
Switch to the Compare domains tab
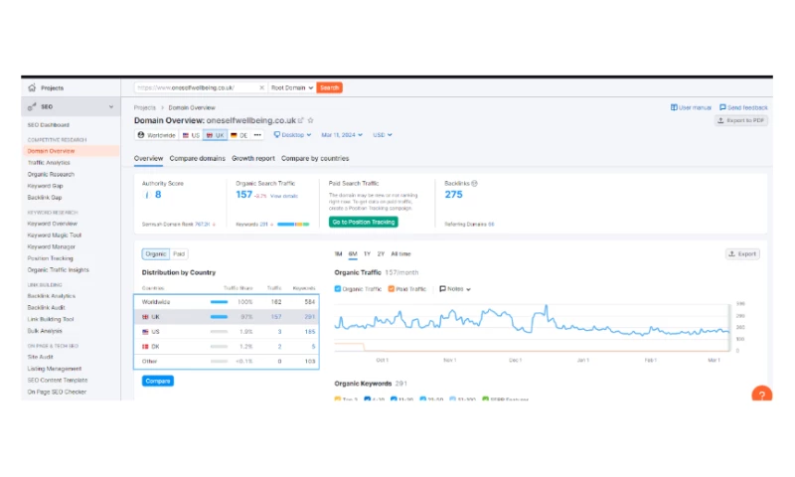(x=197, y=158)
